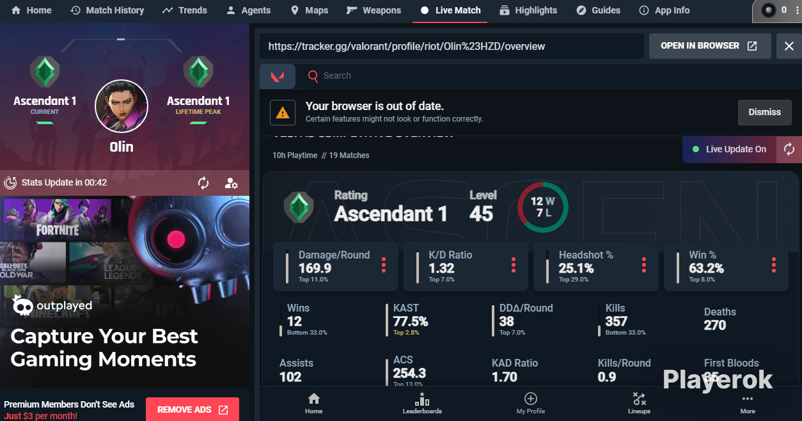Select the Live Match tab

point(450,10)
